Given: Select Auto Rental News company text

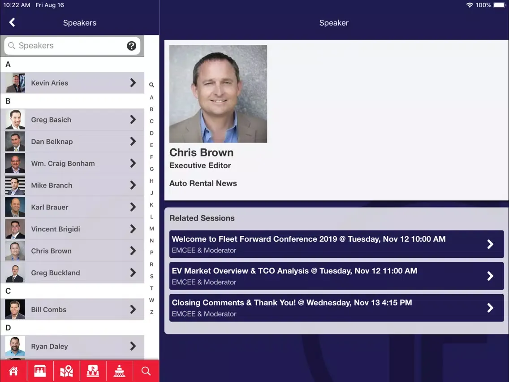Looking at the screenshot, I should pos(203,183).
